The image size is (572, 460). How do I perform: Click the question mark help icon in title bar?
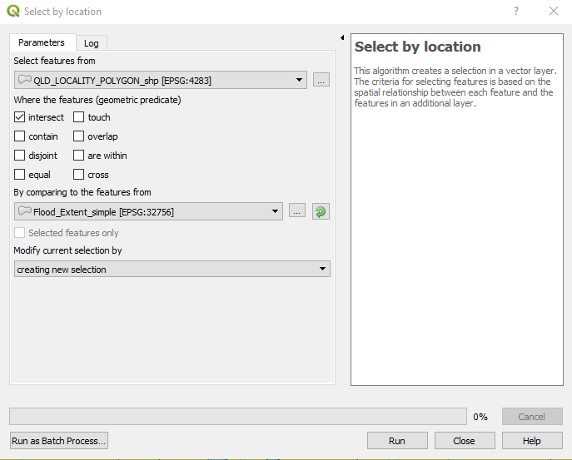tap(516, 12)
